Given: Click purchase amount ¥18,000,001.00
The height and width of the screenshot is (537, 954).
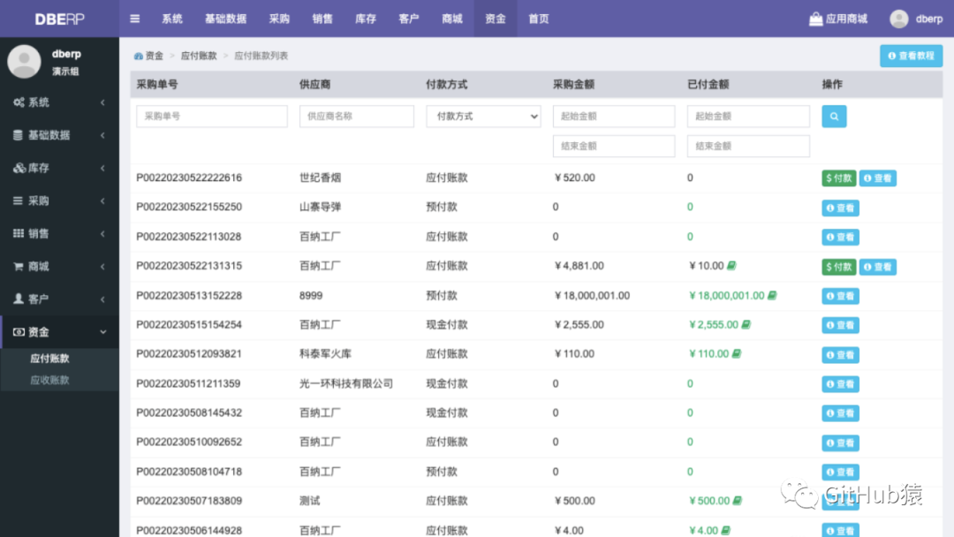Looking at the screenshot, I should tap(591, 296).
